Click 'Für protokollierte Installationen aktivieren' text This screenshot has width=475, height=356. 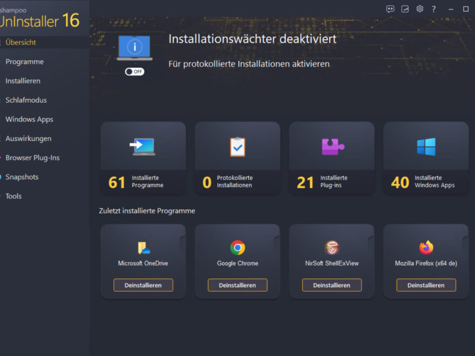[x=249, y=64]
